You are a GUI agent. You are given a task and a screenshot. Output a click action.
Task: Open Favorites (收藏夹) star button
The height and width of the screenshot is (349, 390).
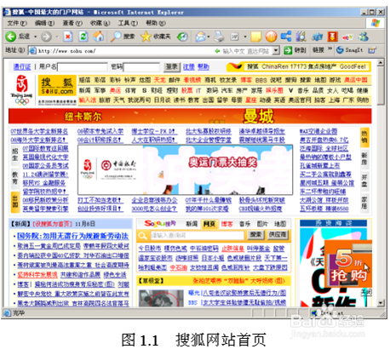pyautogui.click(x=156, y=37)
